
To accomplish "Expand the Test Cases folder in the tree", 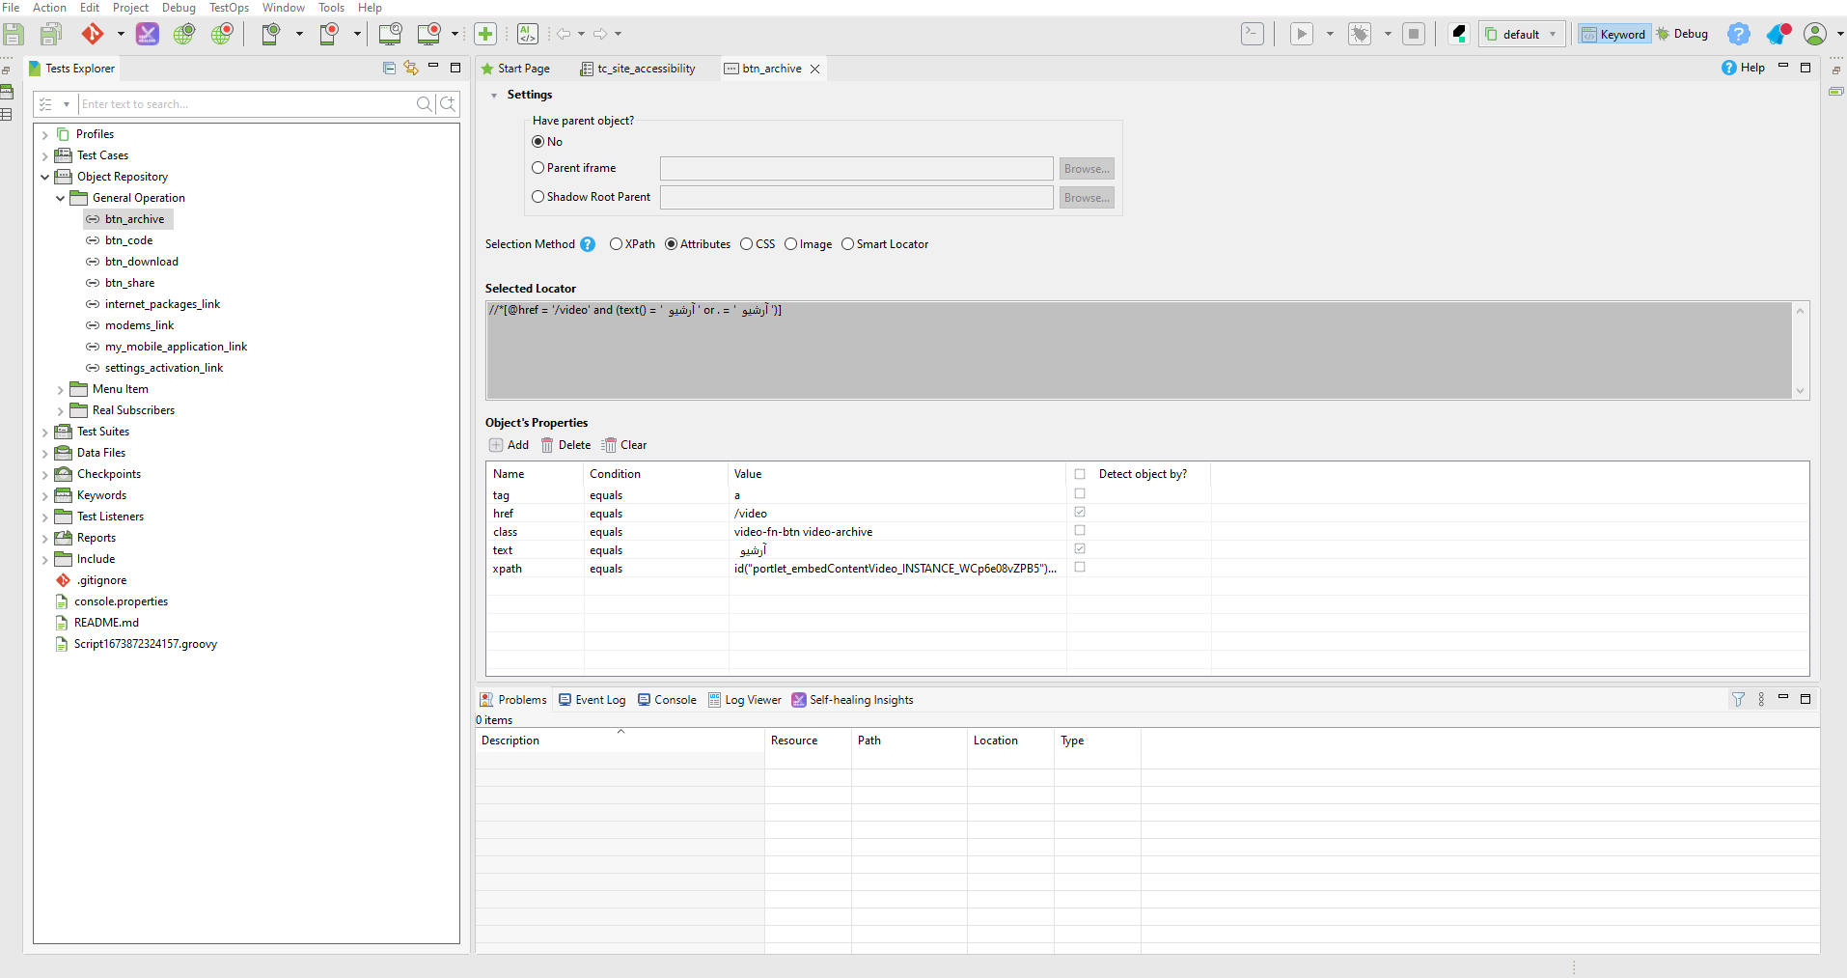I will point(45,155).
